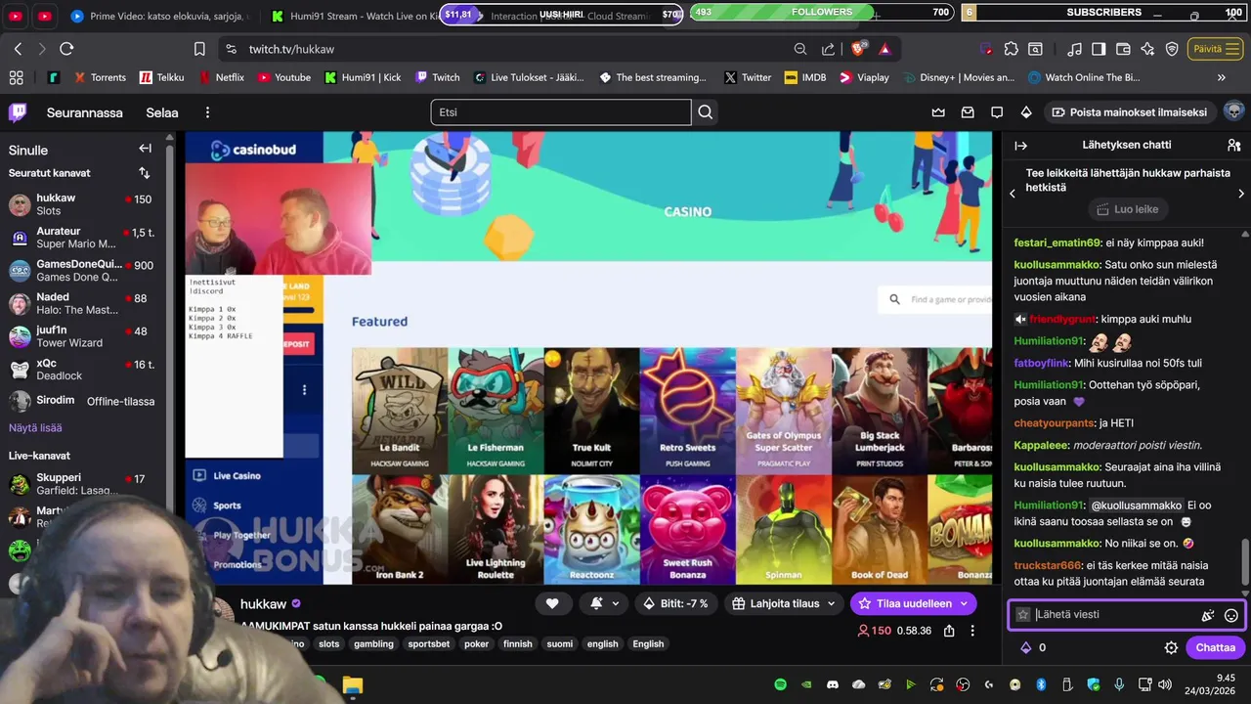This screenshot has height=704, width=1251.
Task: Open Selaa browse tab
Action: coord(162,112)
